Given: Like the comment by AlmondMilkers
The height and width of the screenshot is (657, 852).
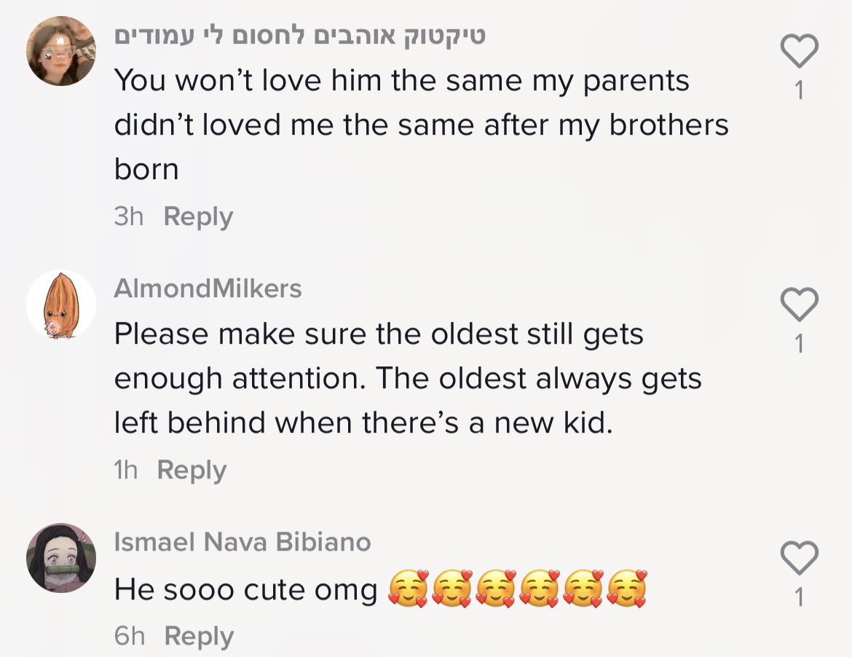Looking at the screenshot, I should tap(799, 304).
